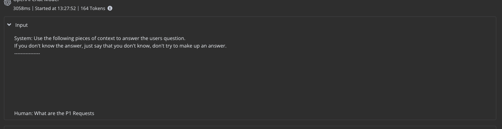This screenshot has height=129, width=502.
Task: Select the words 'pieces of context'
Action: click(x=95, y=38)
